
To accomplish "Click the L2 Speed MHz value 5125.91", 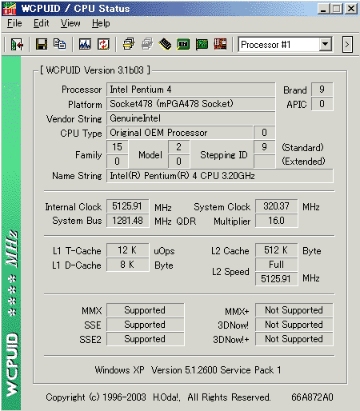I will tap(276, 279).
